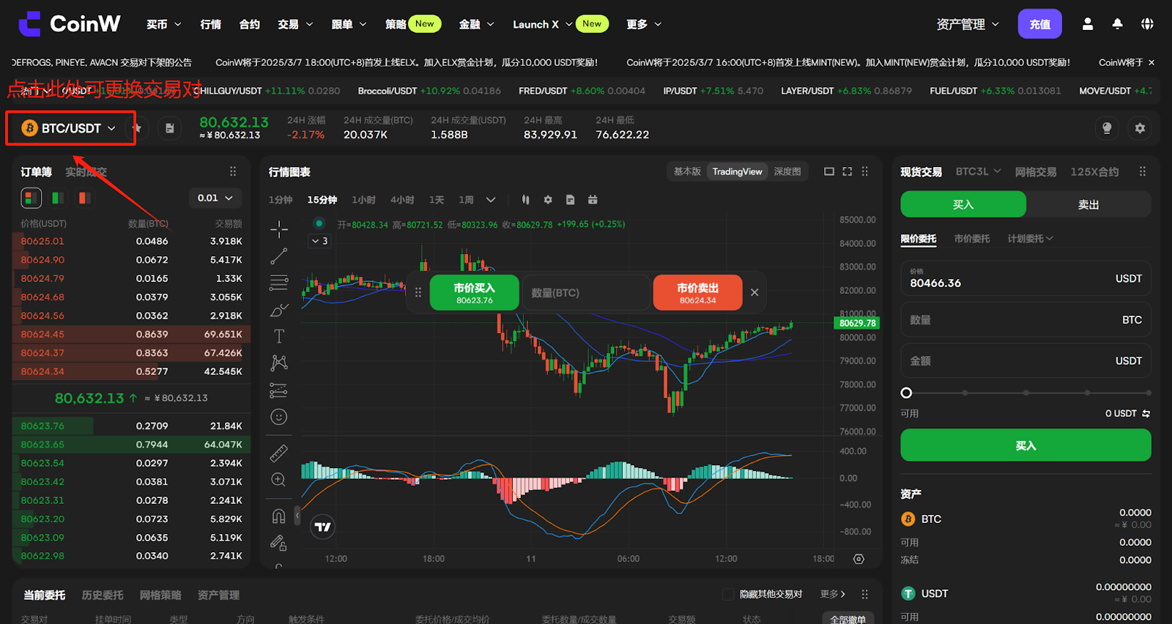Image resolution: width=1172 pixels, height=624 pixels.
Task: Check hide other trading pairs checkbox
Action: tap(728, 594)
